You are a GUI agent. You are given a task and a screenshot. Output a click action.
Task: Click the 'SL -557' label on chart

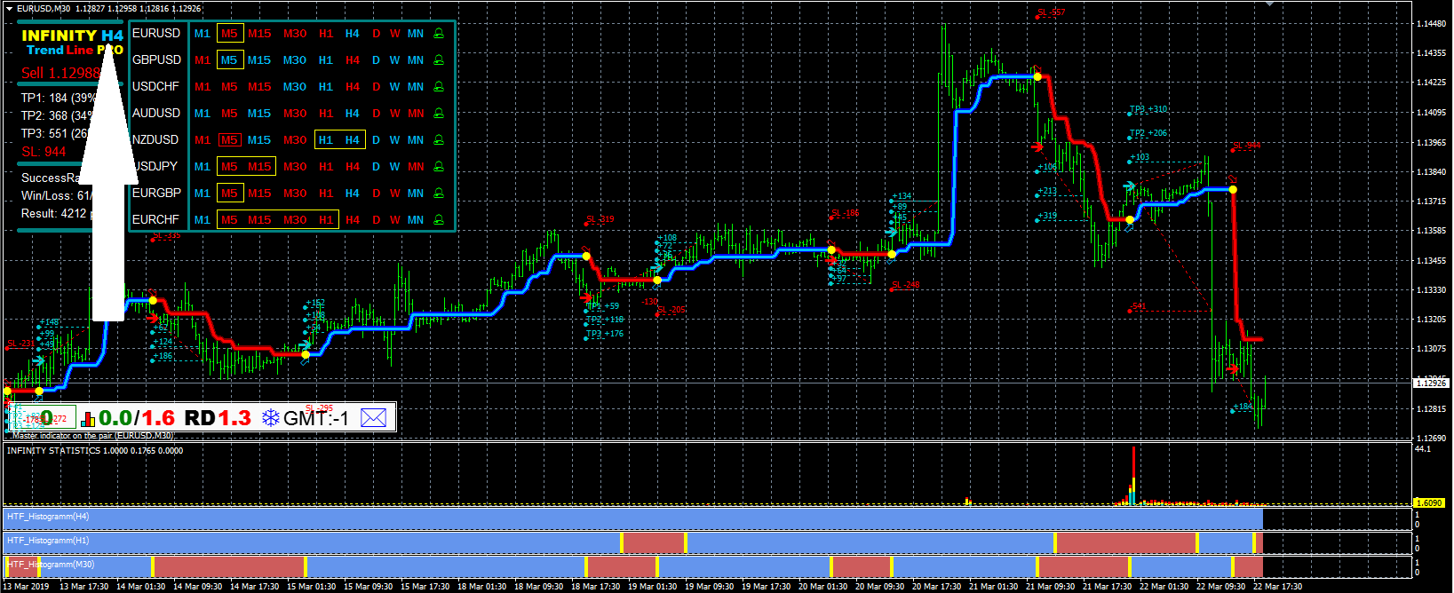coord(1052,12)
